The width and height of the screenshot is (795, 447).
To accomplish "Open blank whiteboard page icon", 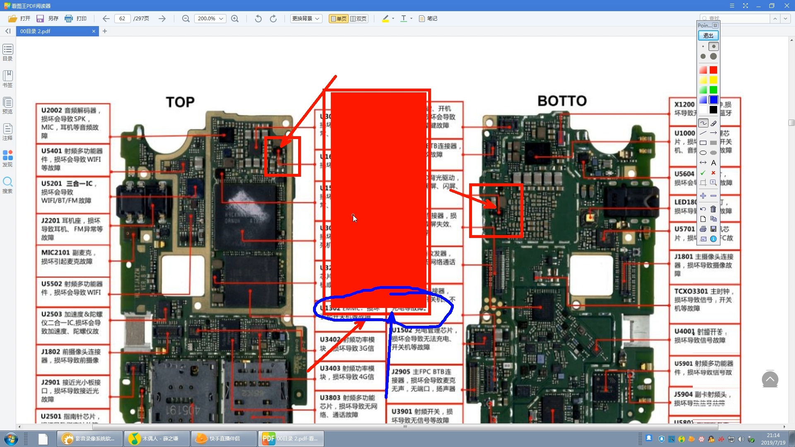I will click(703, 219).
